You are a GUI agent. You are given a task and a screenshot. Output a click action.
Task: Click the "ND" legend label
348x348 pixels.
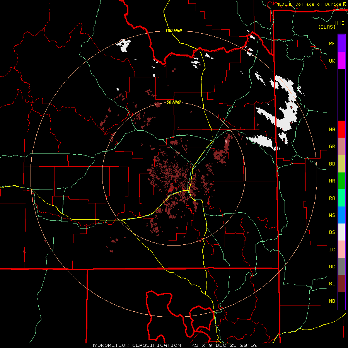coord(332,301)
